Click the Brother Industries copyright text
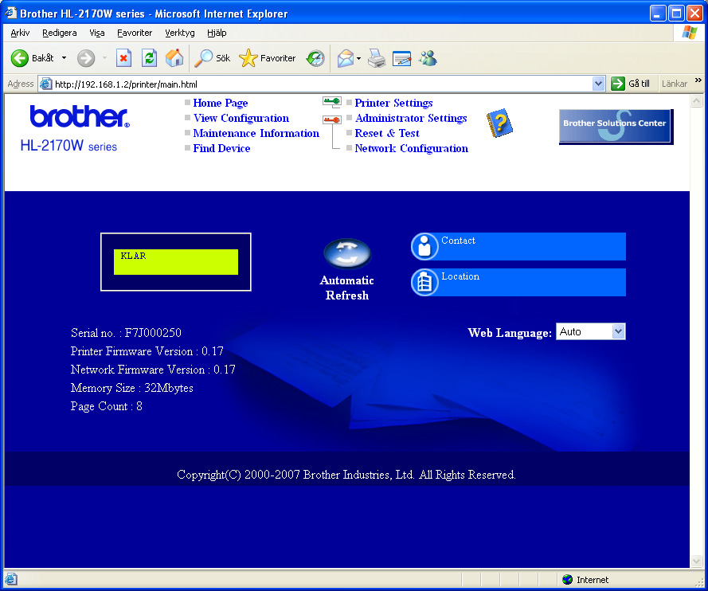 pos(346,475)
